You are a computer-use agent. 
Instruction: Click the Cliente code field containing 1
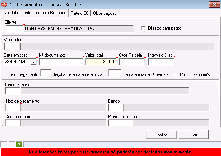14,29
